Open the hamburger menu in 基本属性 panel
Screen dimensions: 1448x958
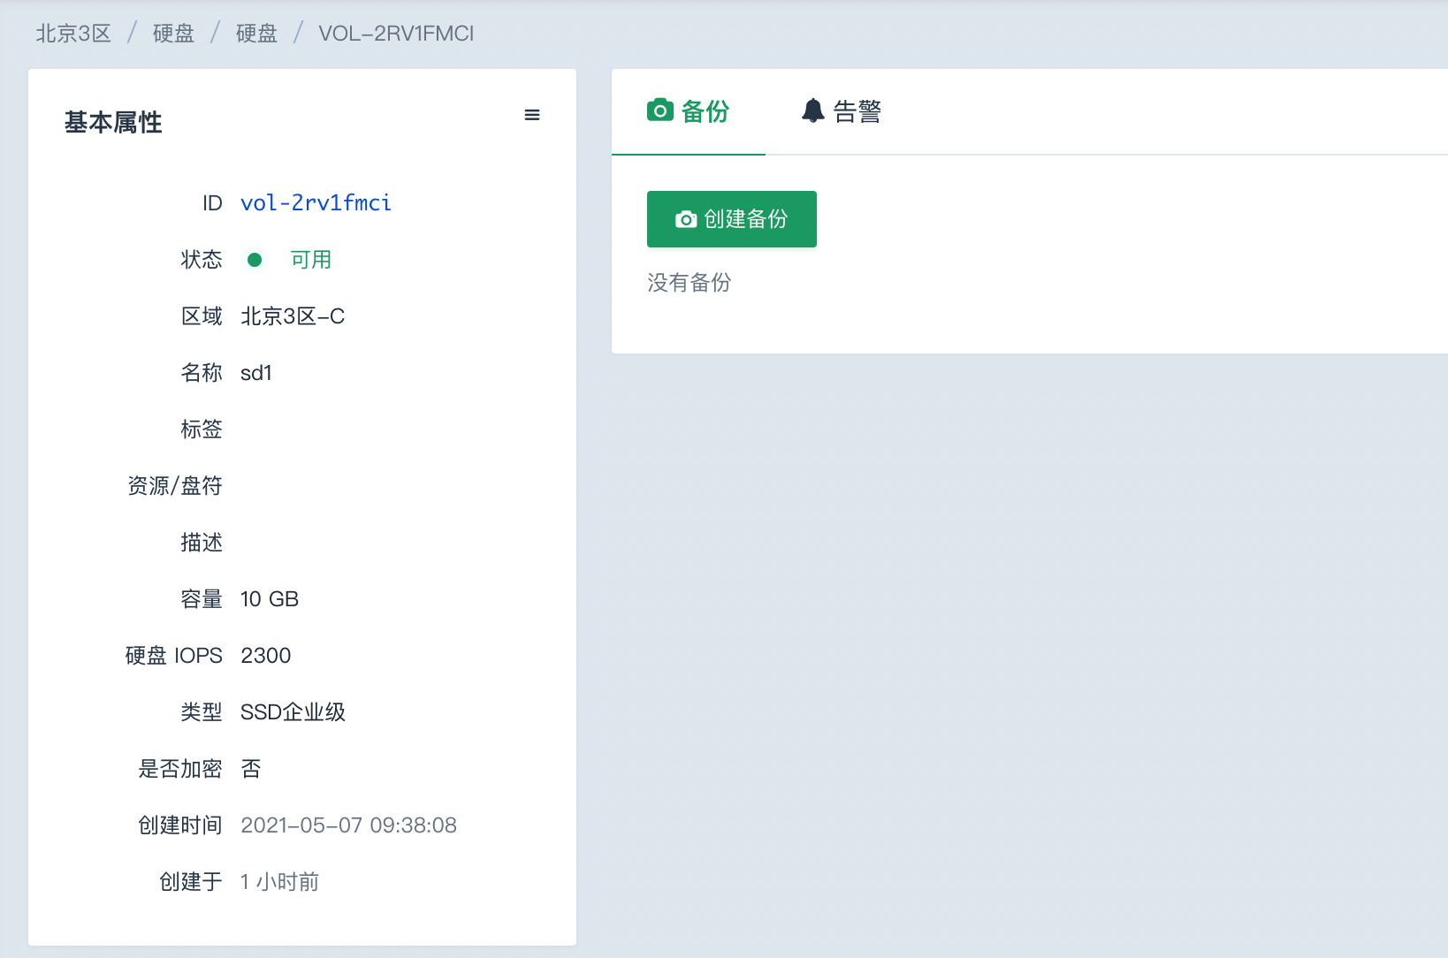click(x=532, y=114)
